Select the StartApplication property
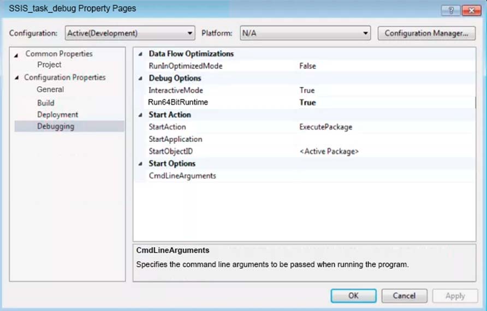The height and width of the screenshot is (311, 487). point(175,139)
